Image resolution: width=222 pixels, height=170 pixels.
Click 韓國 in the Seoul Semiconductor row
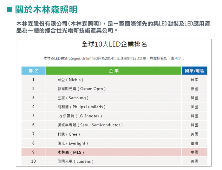pyautogui.click(x=194, y=125)
